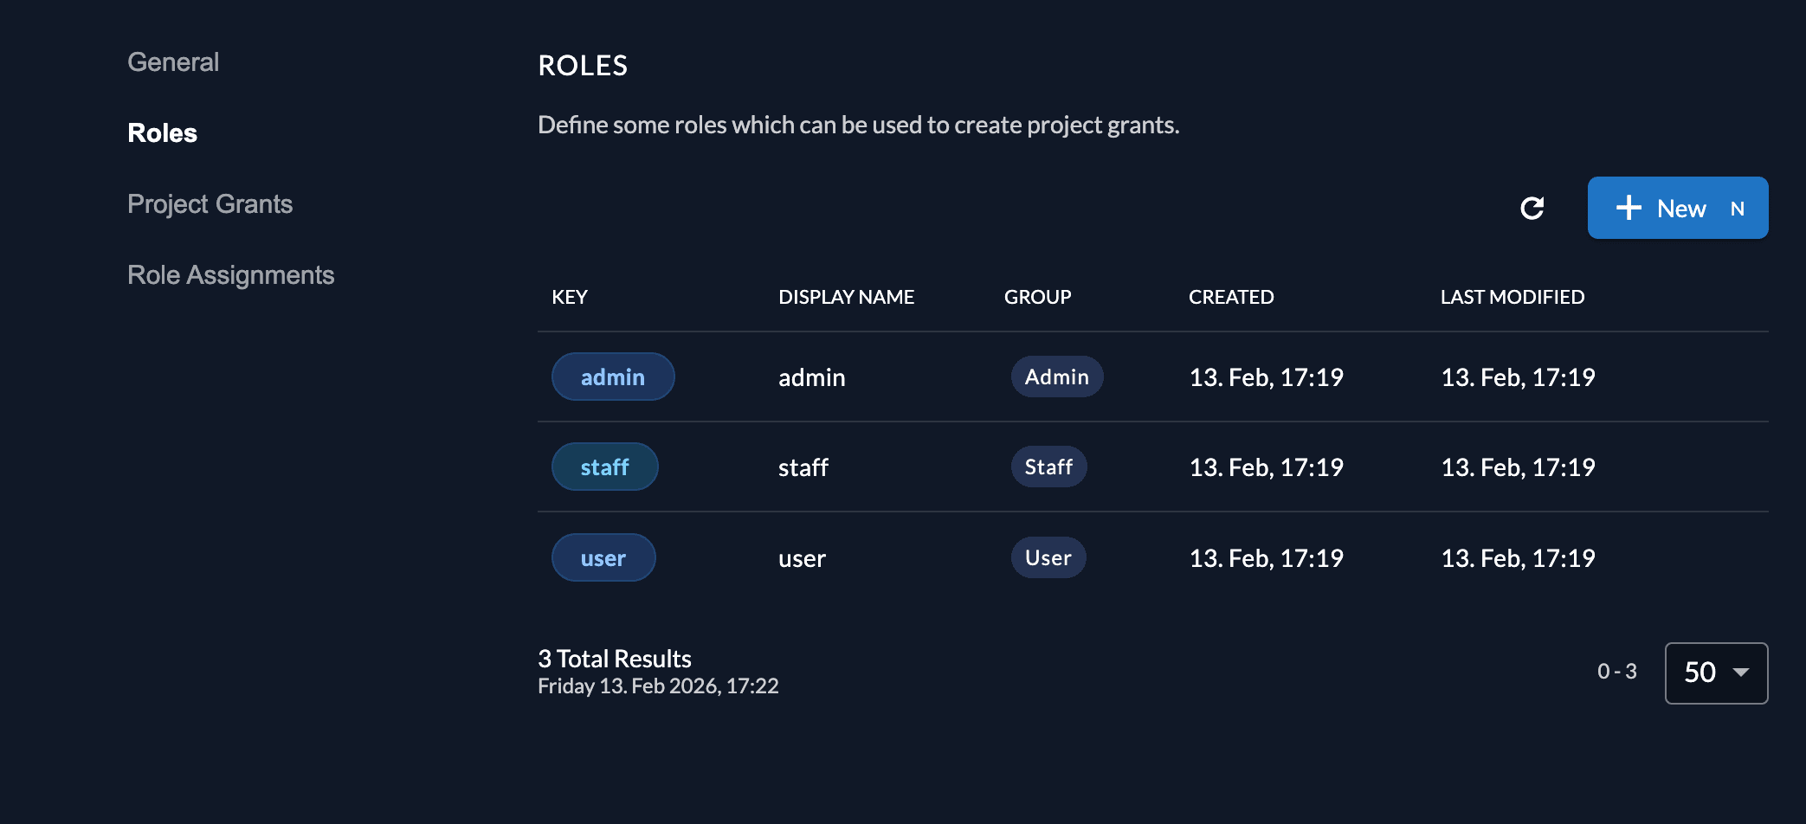Image resolution: width=1806 pixels, height=824 pixels.
Task: Navigate to Role Assignments
Action: pos(230,274)
